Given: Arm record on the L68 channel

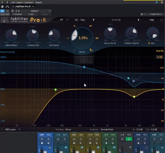Looking at the screenshot, I should point(74,143).
